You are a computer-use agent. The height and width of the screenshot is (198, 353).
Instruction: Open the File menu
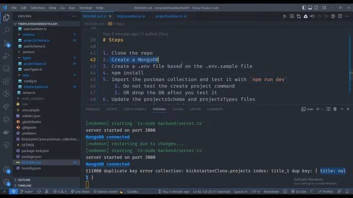[x=14, y=8]
